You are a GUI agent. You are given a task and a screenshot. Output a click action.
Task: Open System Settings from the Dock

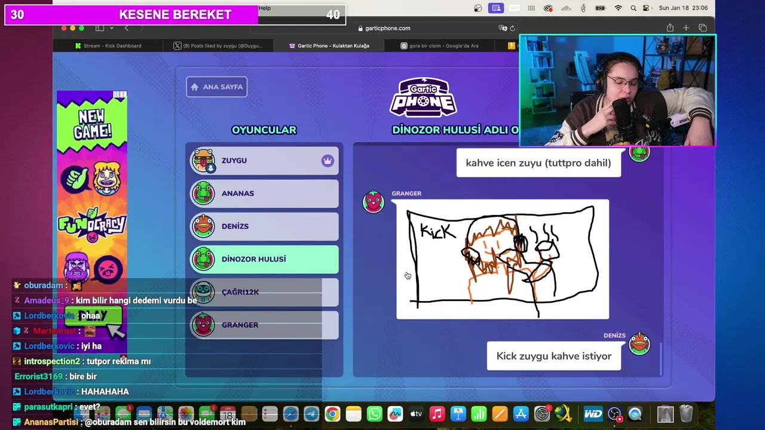542,414
